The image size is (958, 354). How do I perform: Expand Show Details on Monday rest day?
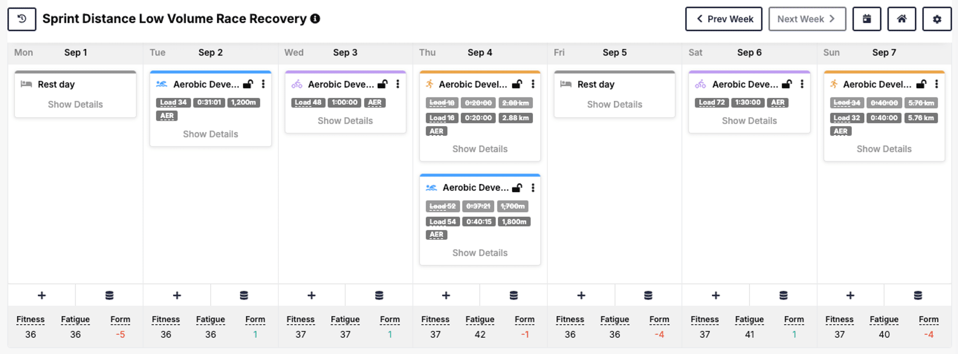click(x=75, y=104)
